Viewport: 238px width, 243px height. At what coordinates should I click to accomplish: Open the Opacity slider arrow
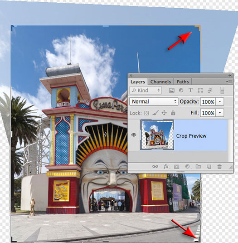click(220, 102)
